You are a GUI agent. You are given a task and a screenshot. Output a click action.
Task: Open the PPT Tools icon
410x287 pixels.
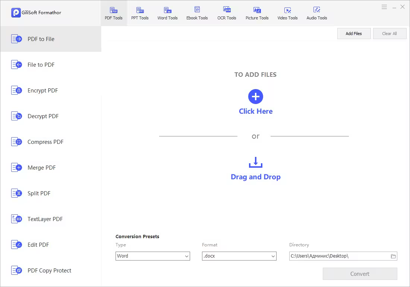pos(140,10)
